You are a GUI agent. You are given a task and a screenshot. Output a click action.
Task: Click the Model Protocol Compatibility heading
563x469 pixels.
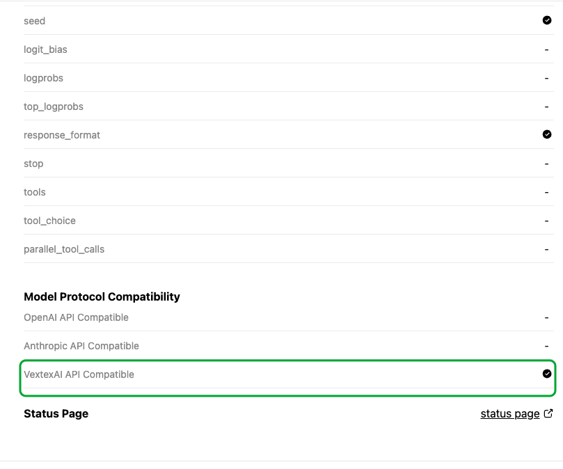(x=102, y=296)
